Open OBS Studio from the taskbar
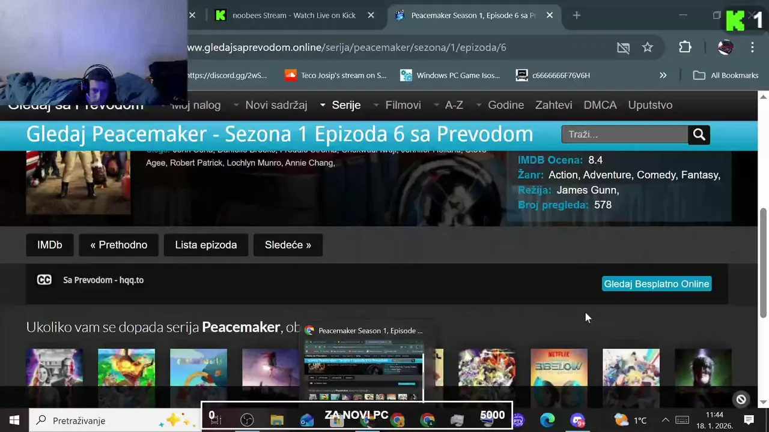Screen dimensions: 769x432 click(x=247, y=420)
